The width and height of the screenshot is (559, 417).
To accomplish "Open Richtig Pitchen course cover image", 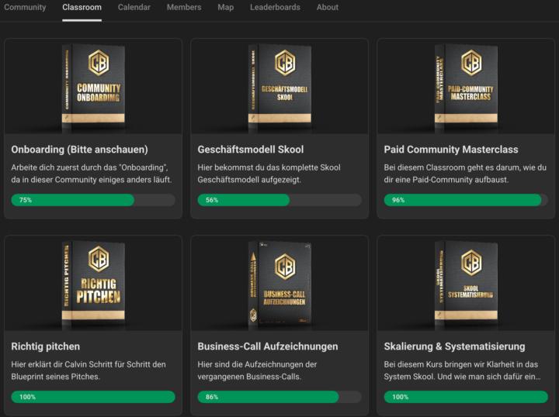I will 93,283.
